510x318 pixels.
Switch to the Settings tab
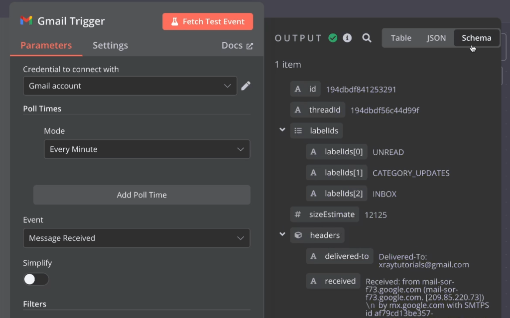(x=110, y=45)
